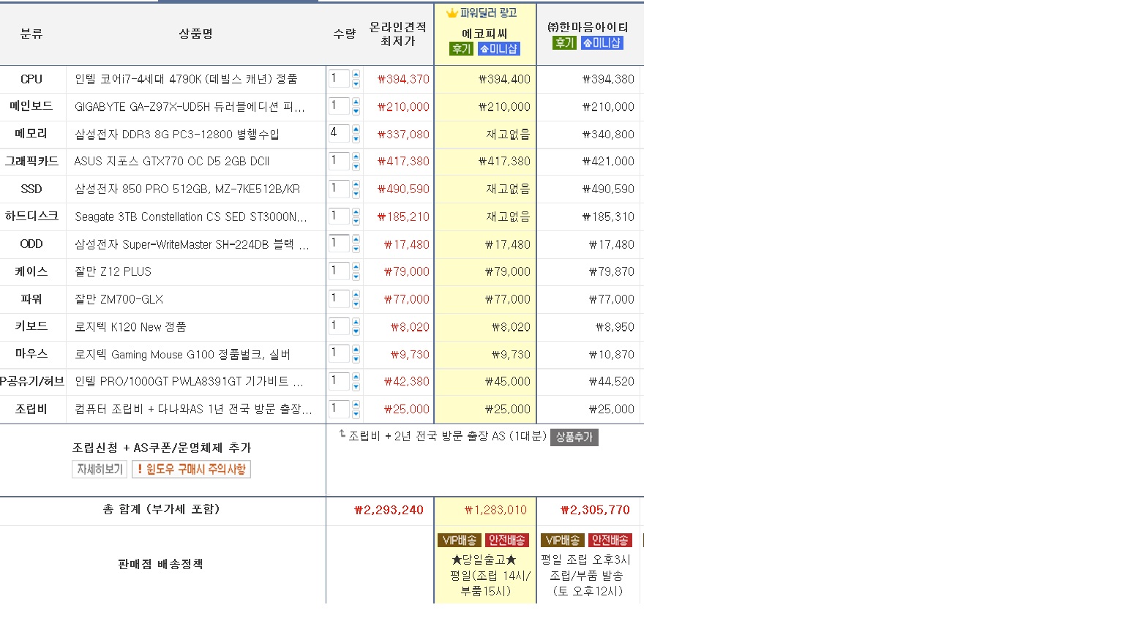Open 인텔 코어i7-4세대 4790K product link
Image resolution: width=1124 pixels, height=632 pixels.
coord(186,79)
